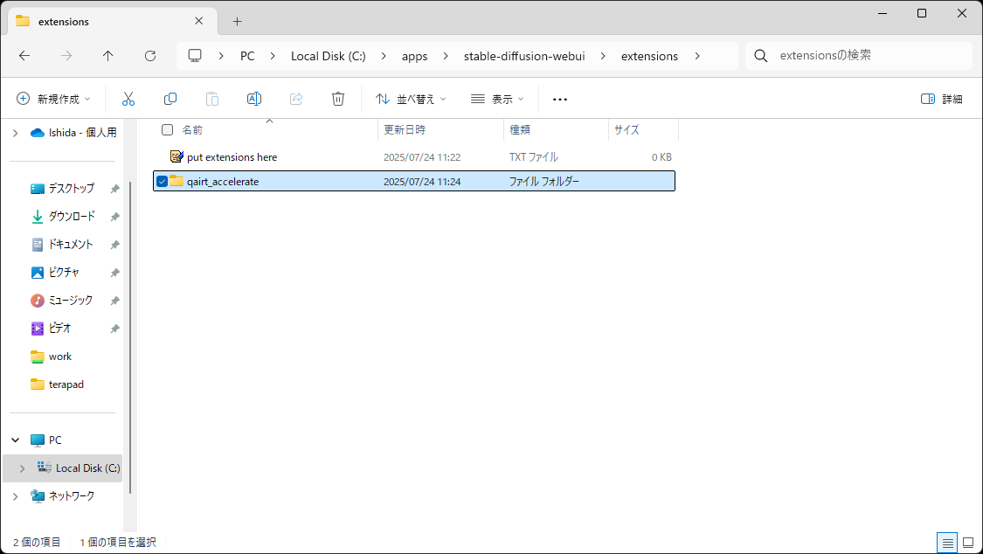The width and height of the screenshot is (983, 554).
Task: Check the select-all checkbox in the name header
Action: click(166, 128)
